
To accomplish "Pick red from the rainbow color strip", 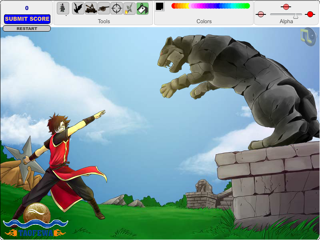I will pyautogui.click(x=174, y=6).
